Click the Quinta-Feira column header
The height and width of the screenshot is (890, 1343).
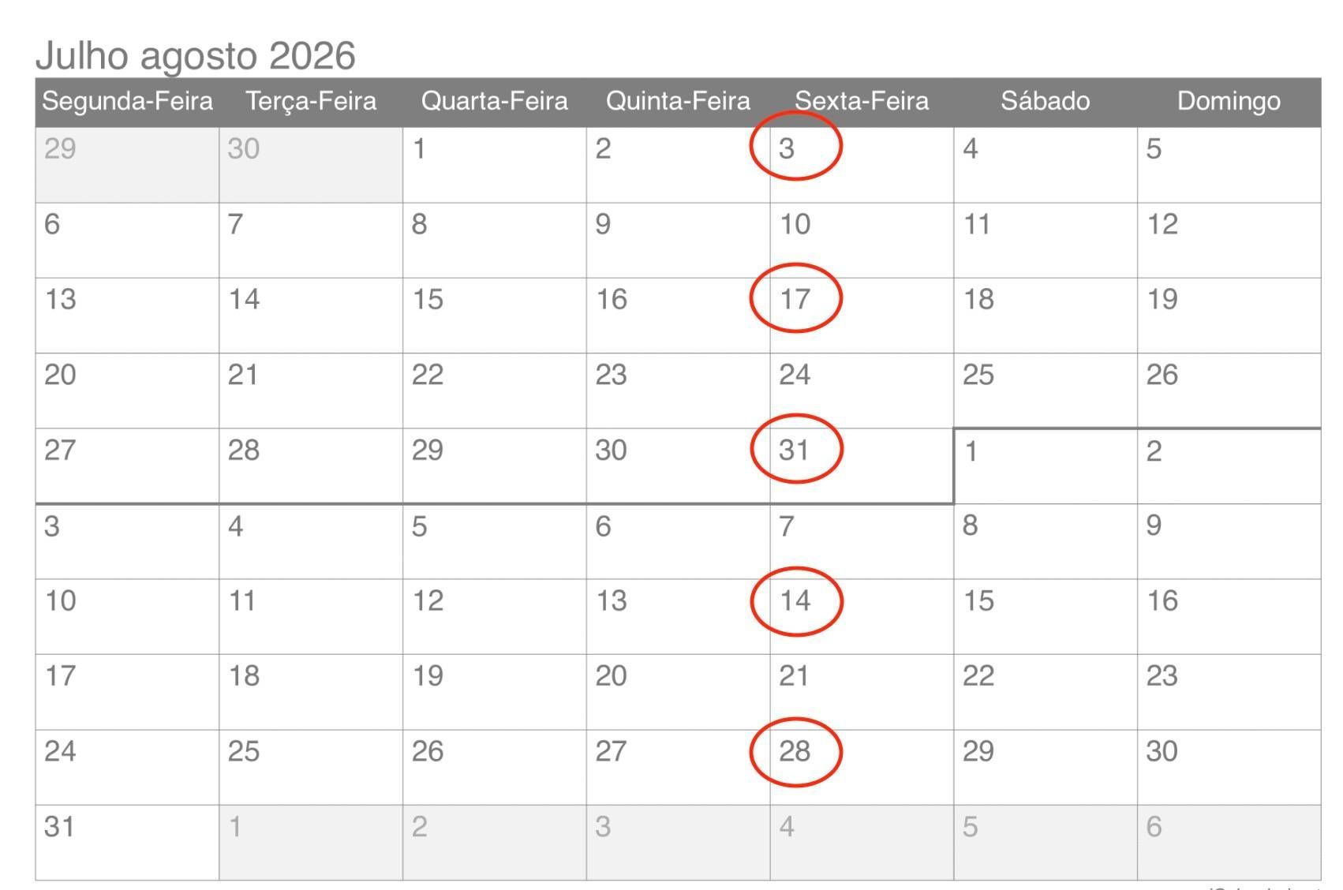[678, 101]
